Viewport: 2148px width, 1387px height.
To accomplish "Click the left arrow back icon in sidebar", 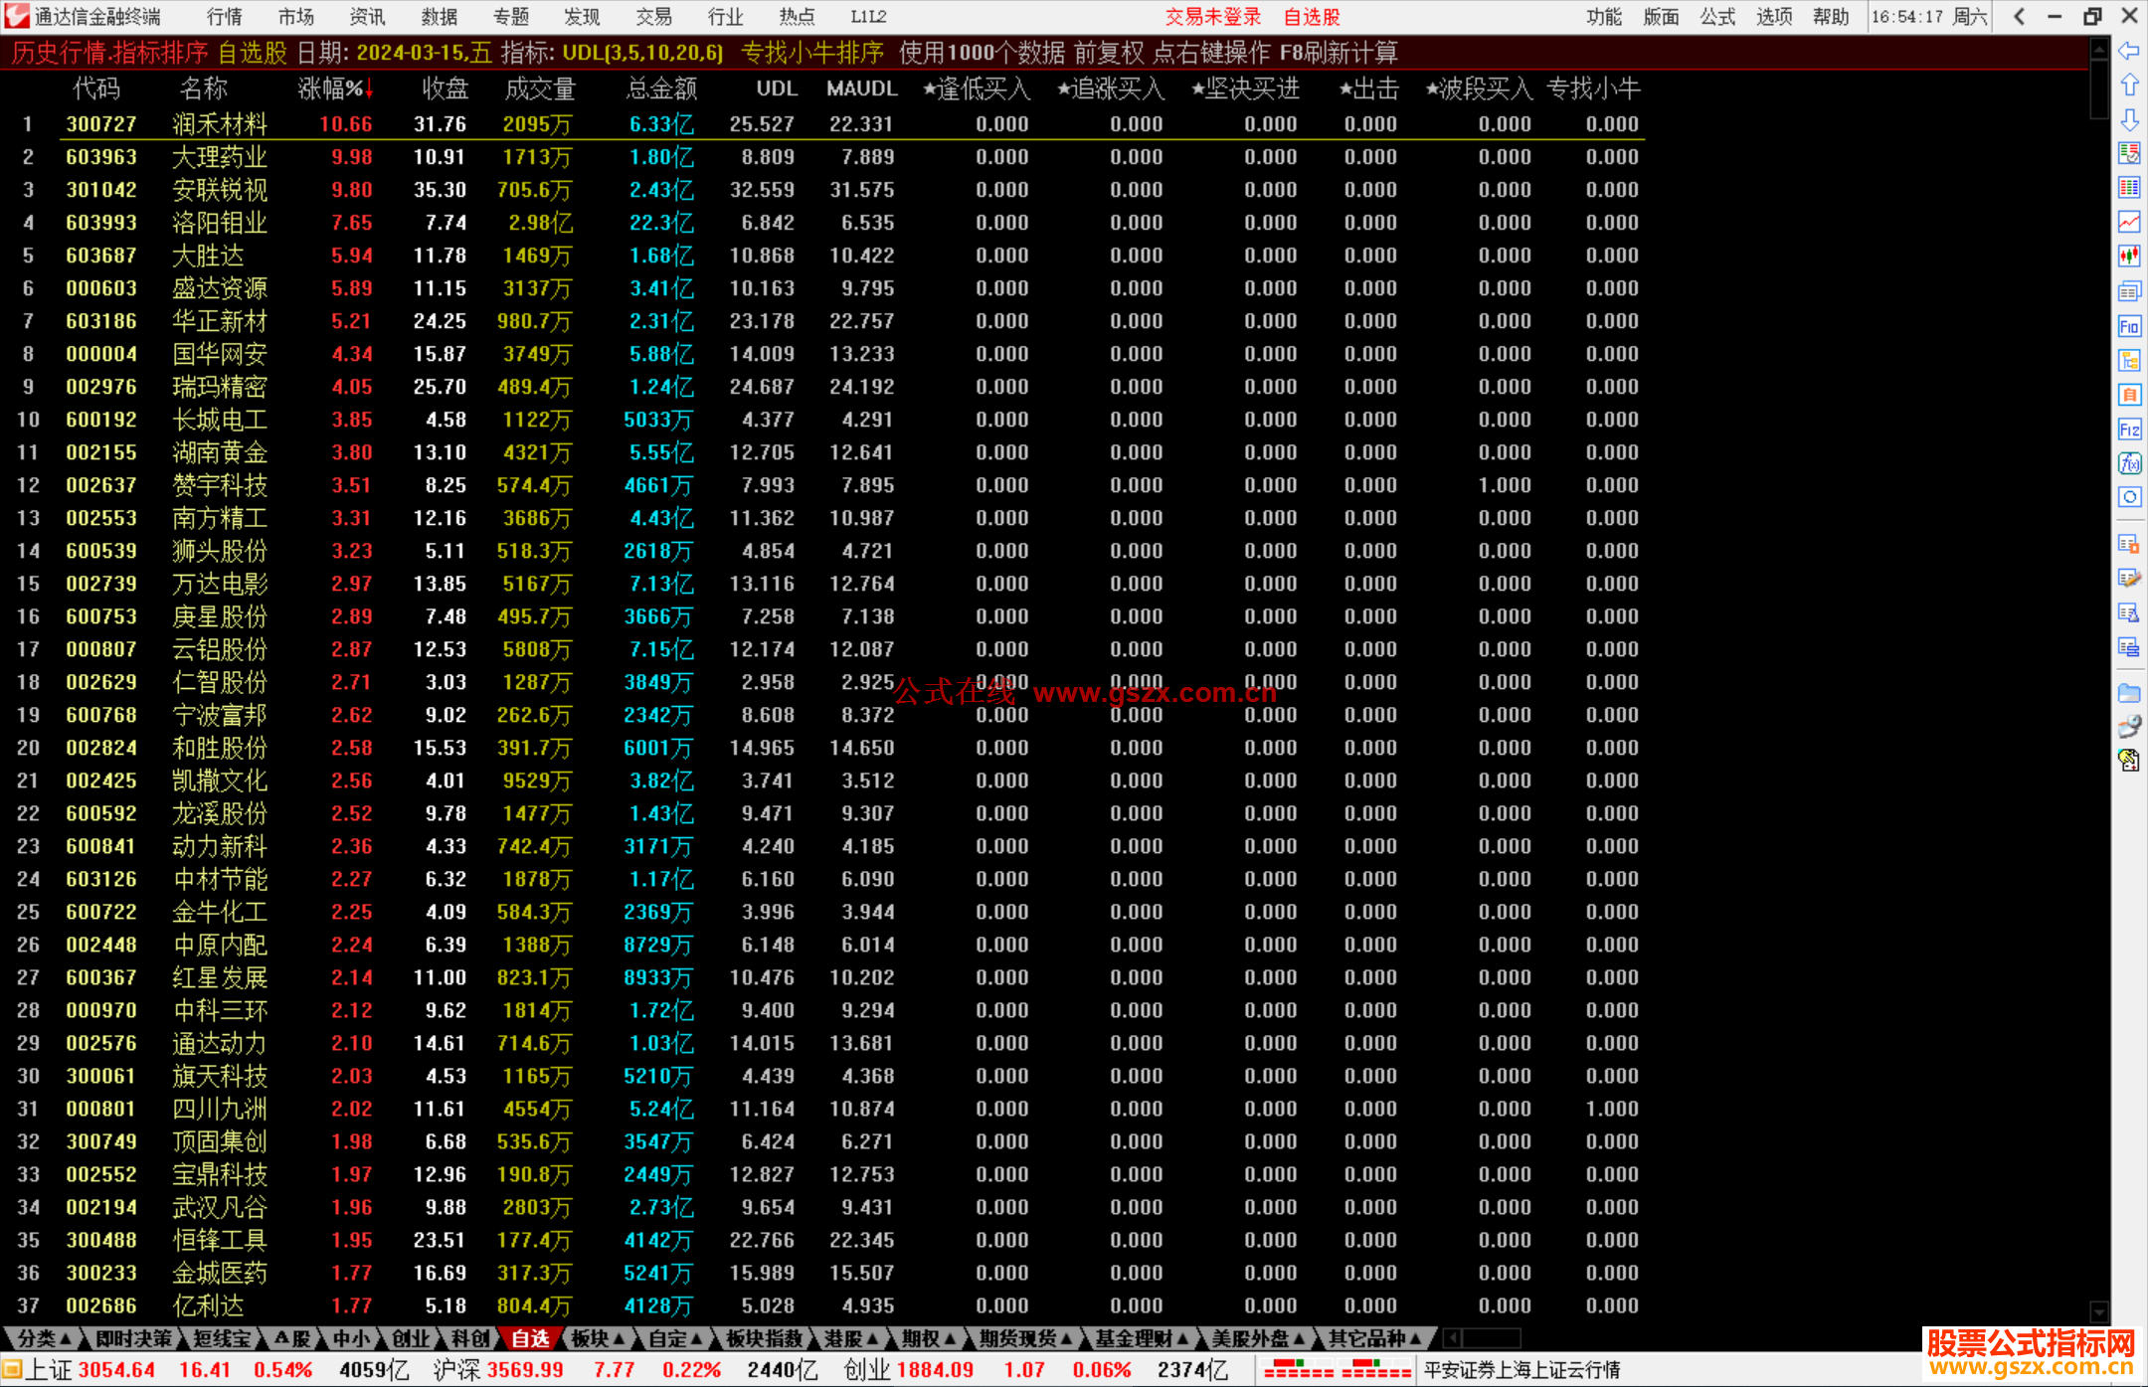I will click(2129, 51).
